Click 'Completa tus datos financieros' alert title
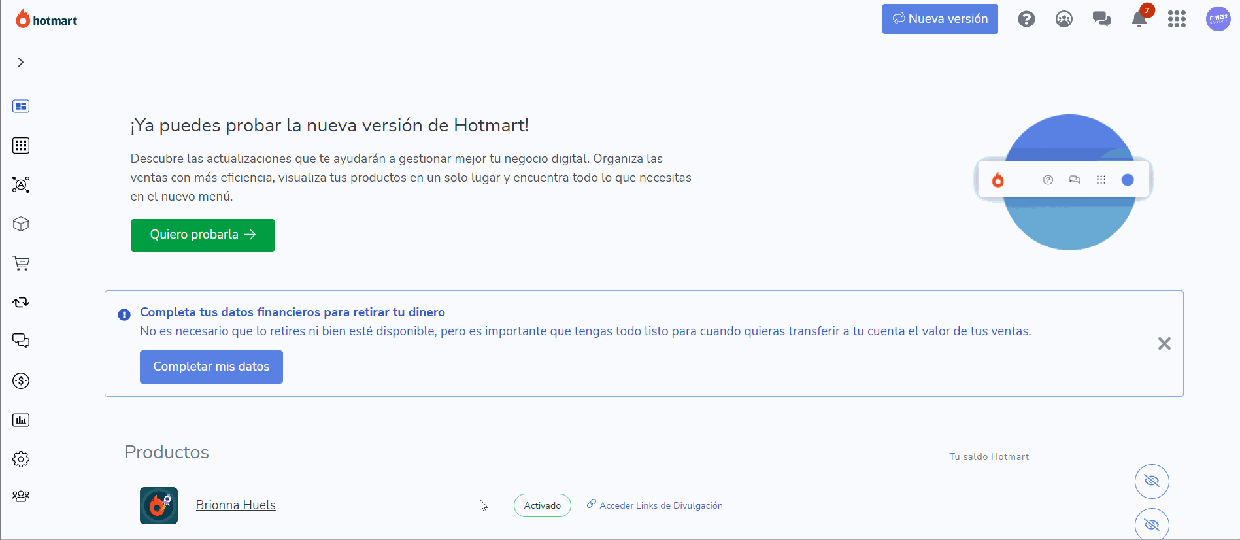 pyautogui.click(x=292, y=312)
